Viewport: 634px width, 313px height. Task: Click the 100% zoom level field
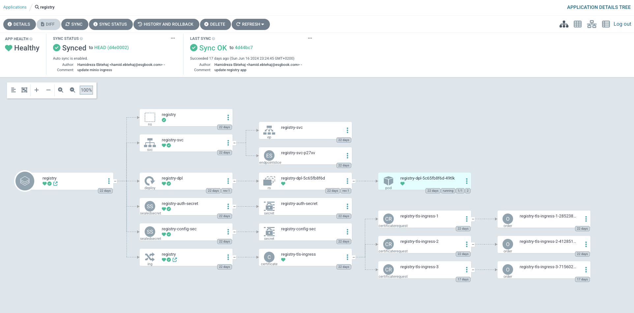(x=86, y=90)
